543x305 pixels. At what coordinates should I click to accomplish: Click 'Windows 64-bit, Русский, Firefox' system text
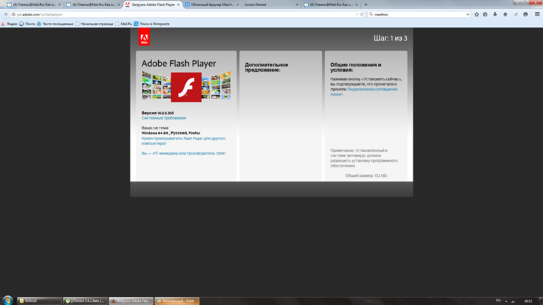click(171, 133)
